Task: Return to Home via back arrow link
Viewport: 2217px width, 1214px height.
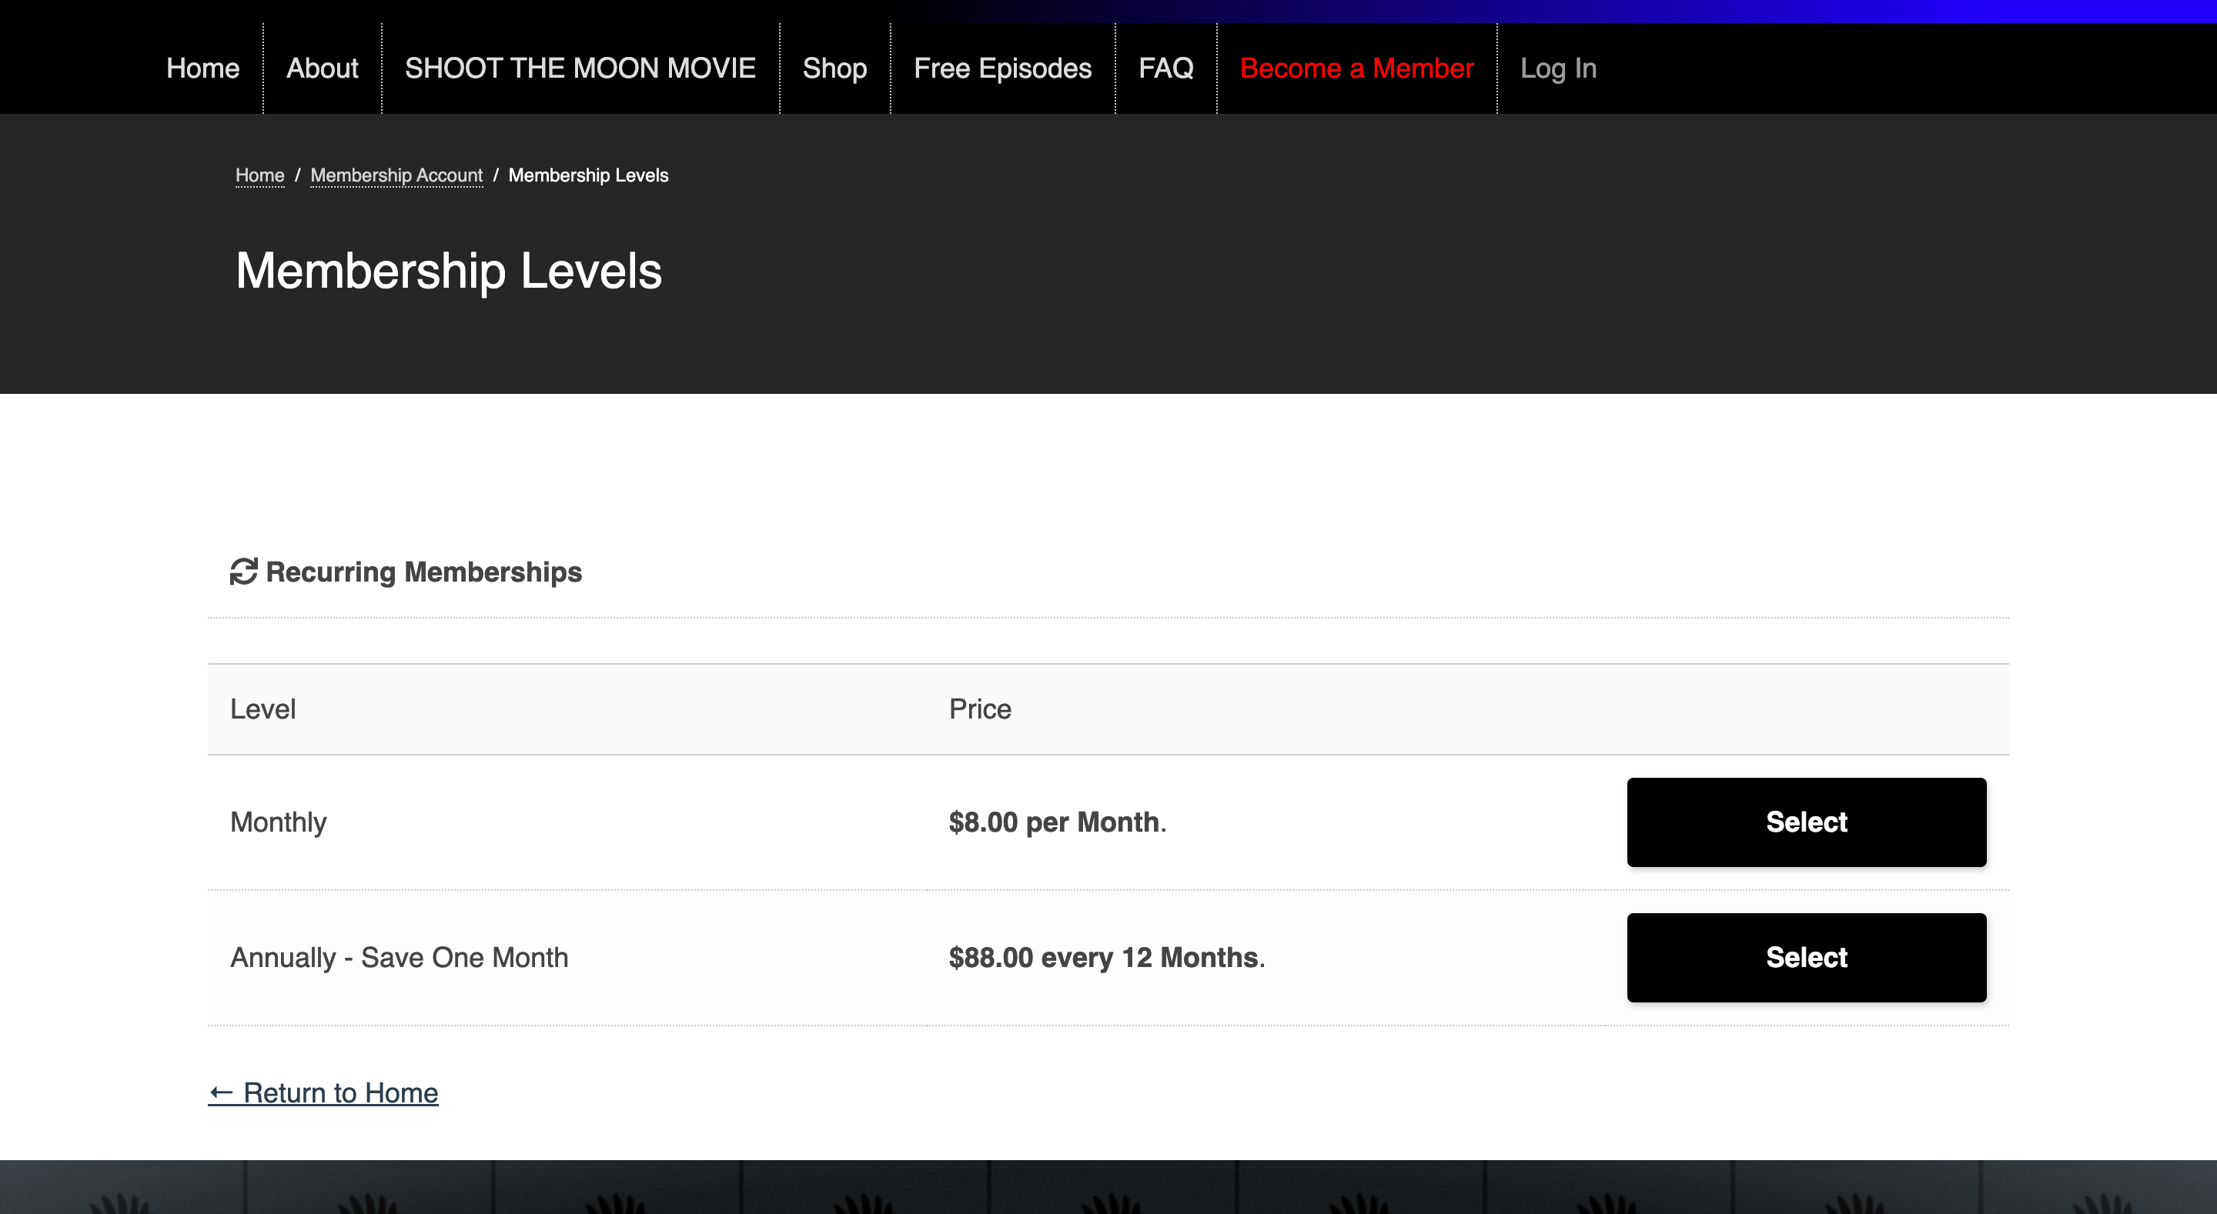Action: click(325, 1092)
